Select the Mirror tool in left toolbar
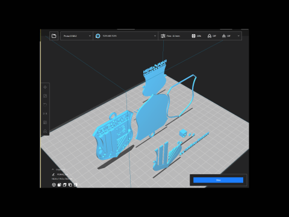 click(x=45, y=114)
